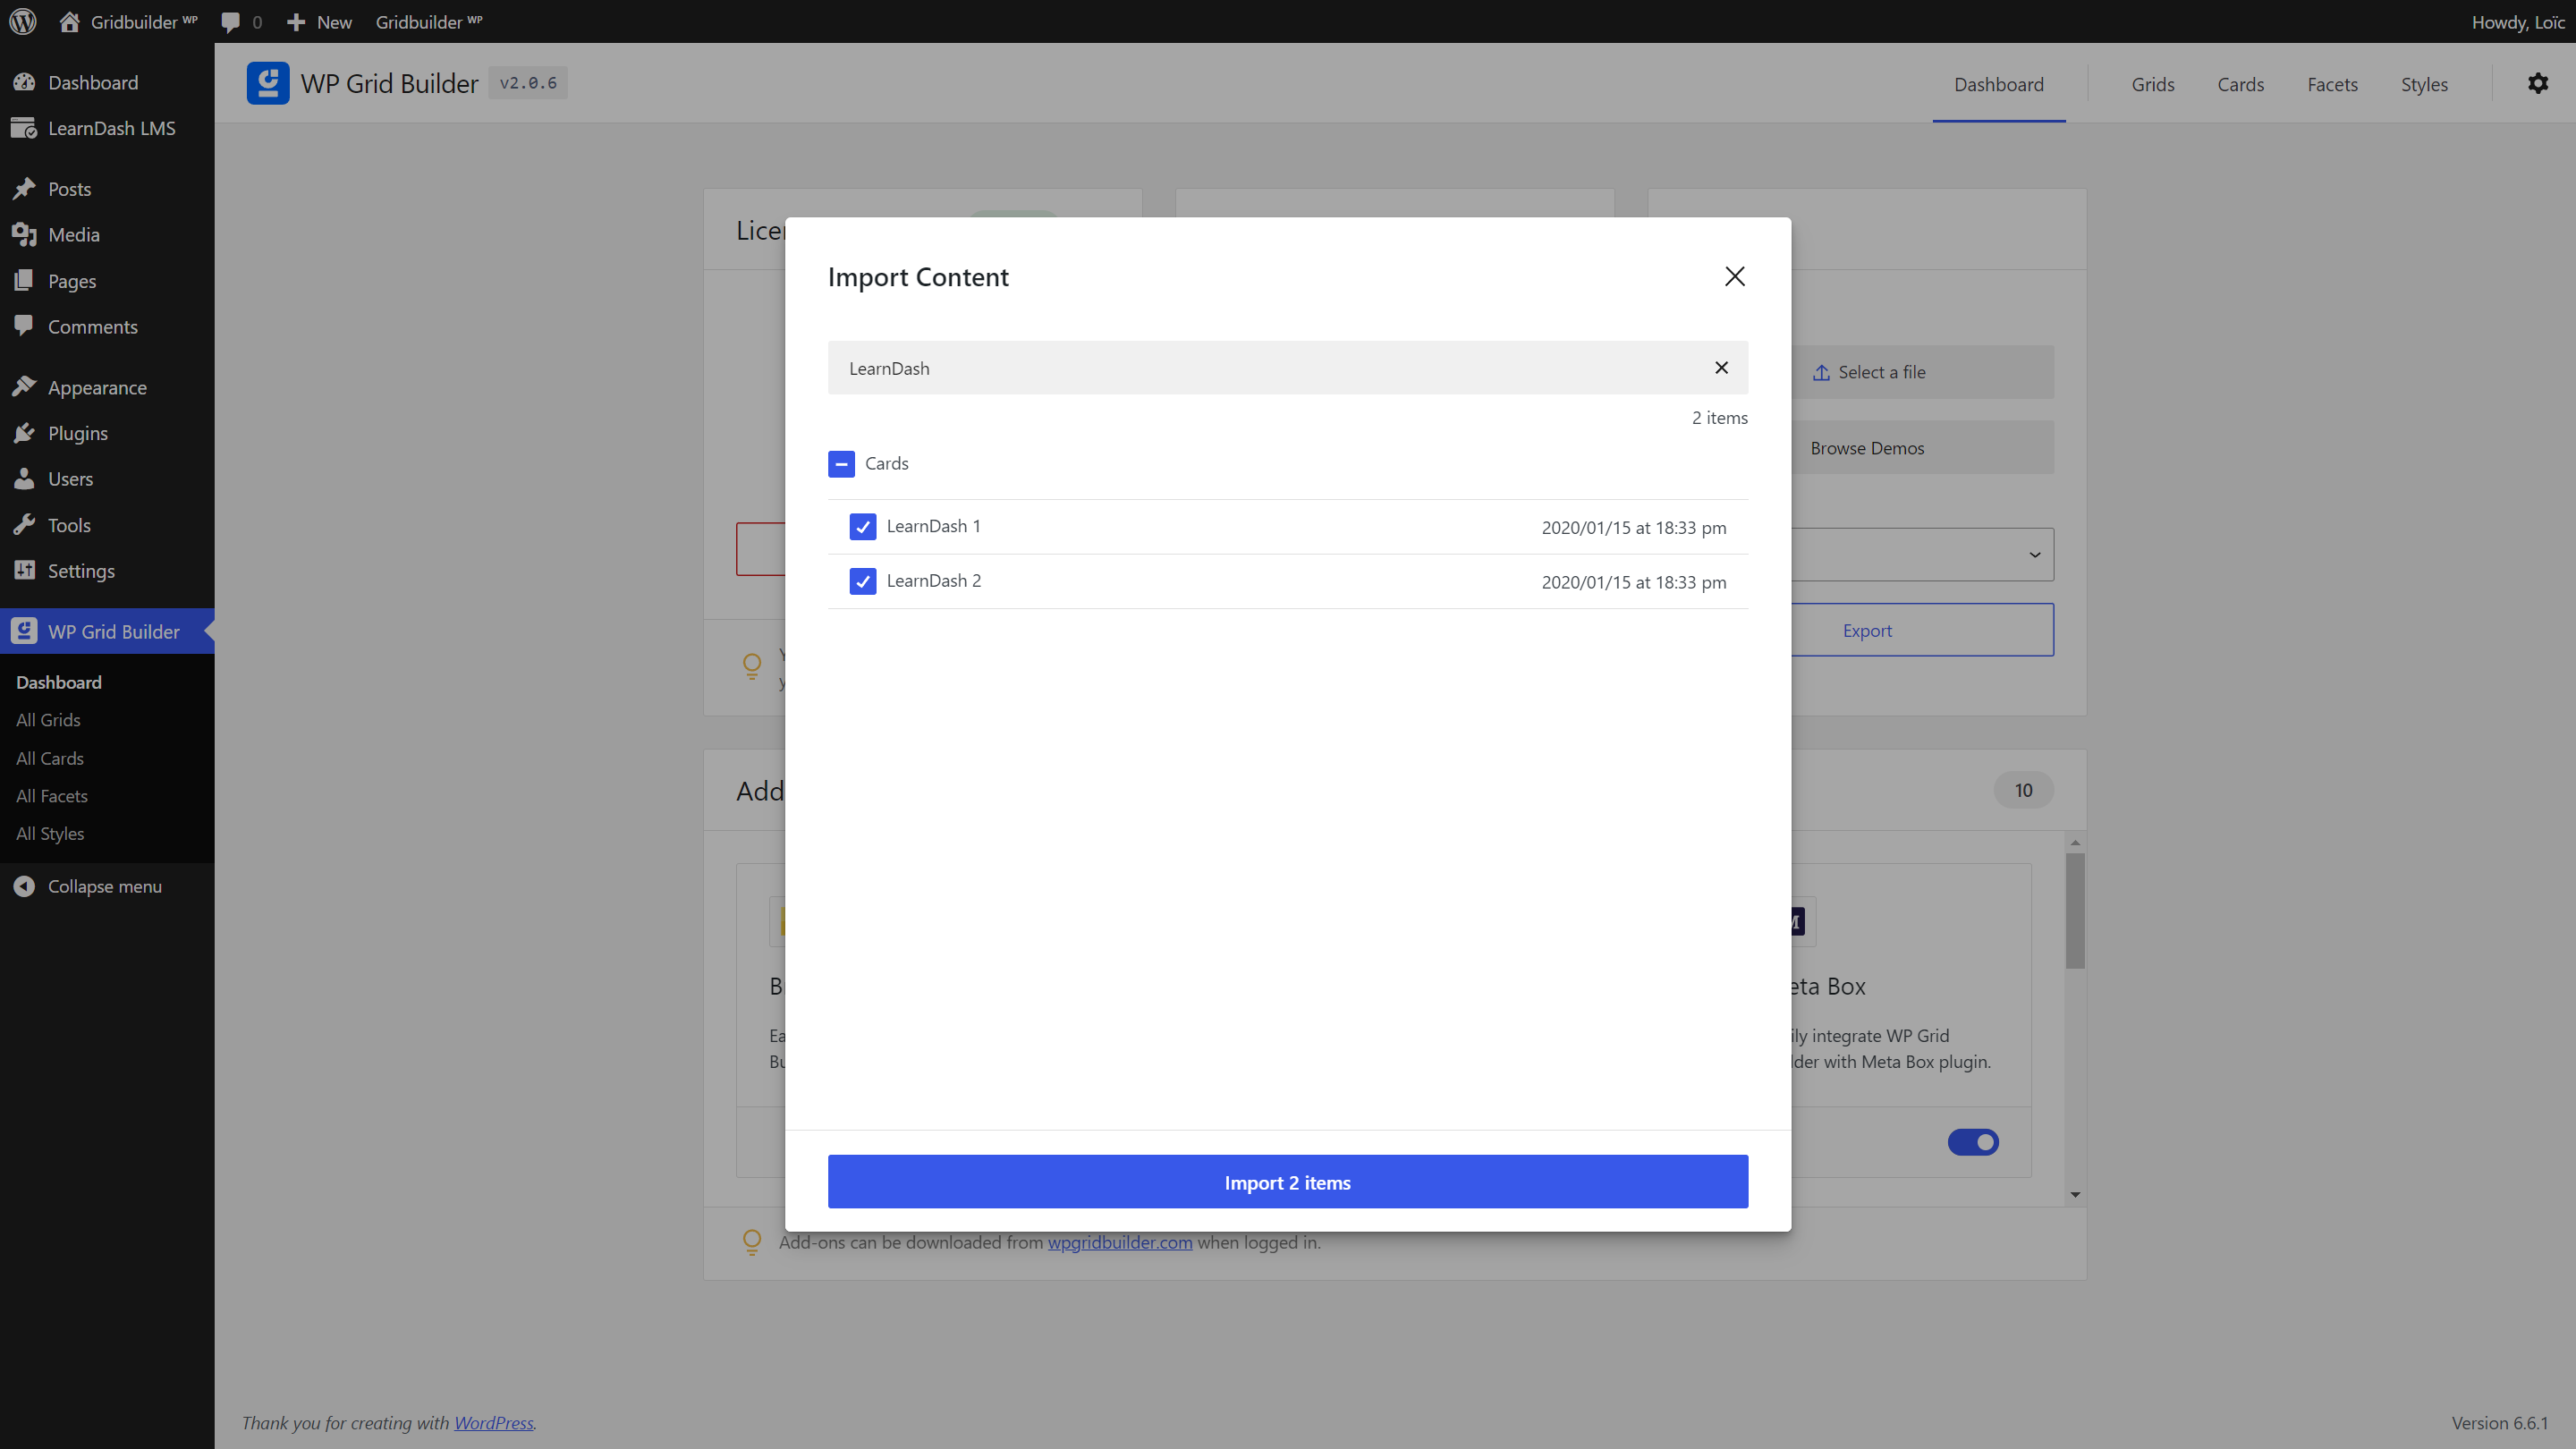This screenshot has height=1449, width=2576.
Task: Select the Tools wrench icon in sidebar
Action: [25, 524]
